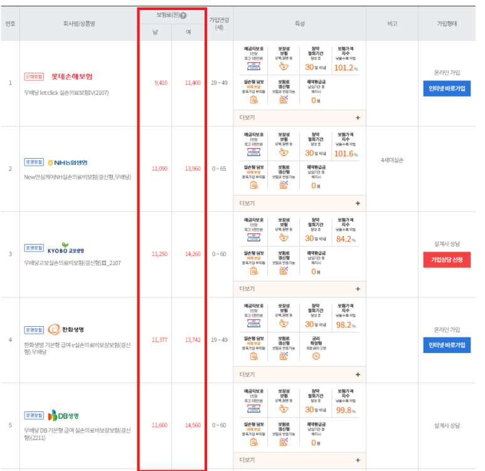Open product New안심케어NH실손의료비보험(갱신형,무배당)
This screenshot has width=485, height=471.
coord(78,177)
